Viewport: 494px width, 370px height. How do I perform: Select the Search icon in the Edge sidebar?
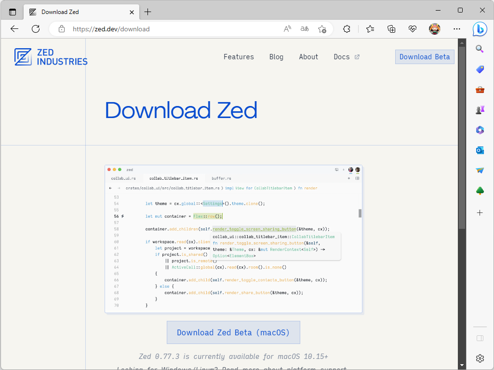[x=480, y=49]
